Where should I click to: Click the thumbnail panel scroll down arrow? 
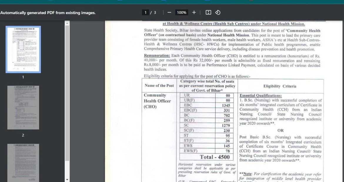click(x=67, y=180)
